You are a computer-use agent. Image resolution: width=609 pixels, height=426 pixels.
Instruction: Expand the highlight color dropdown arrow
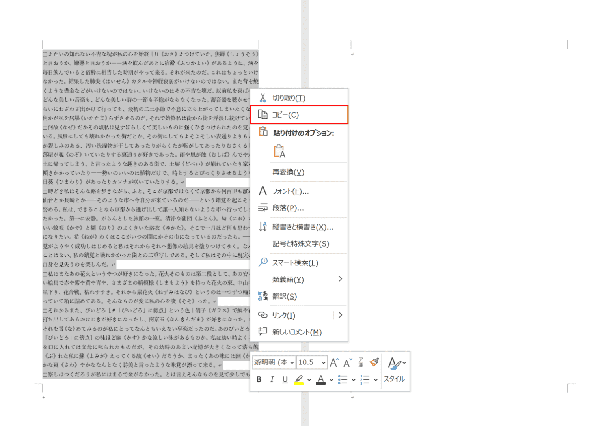click(x=309, y=380)
